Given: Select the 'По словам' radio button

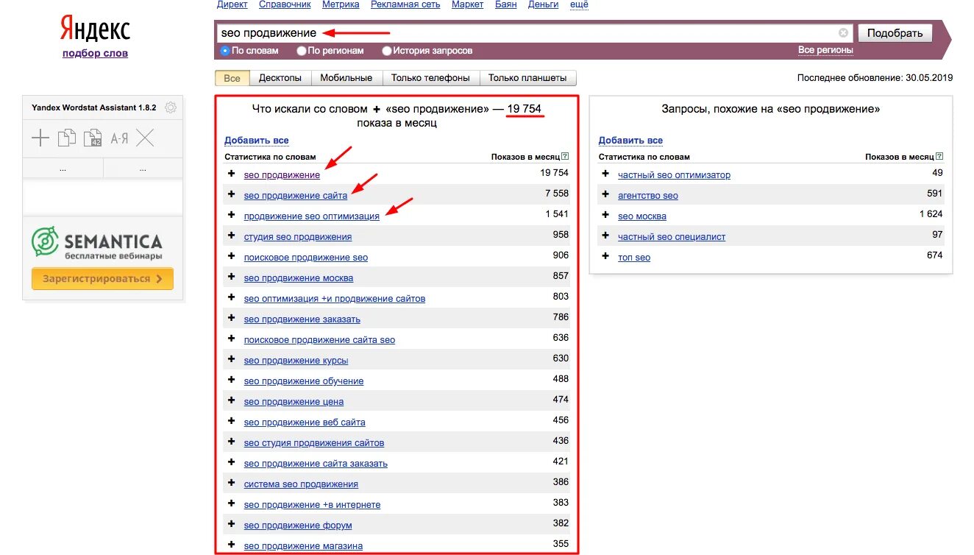Looking at the screenshot, I should 226,51.
